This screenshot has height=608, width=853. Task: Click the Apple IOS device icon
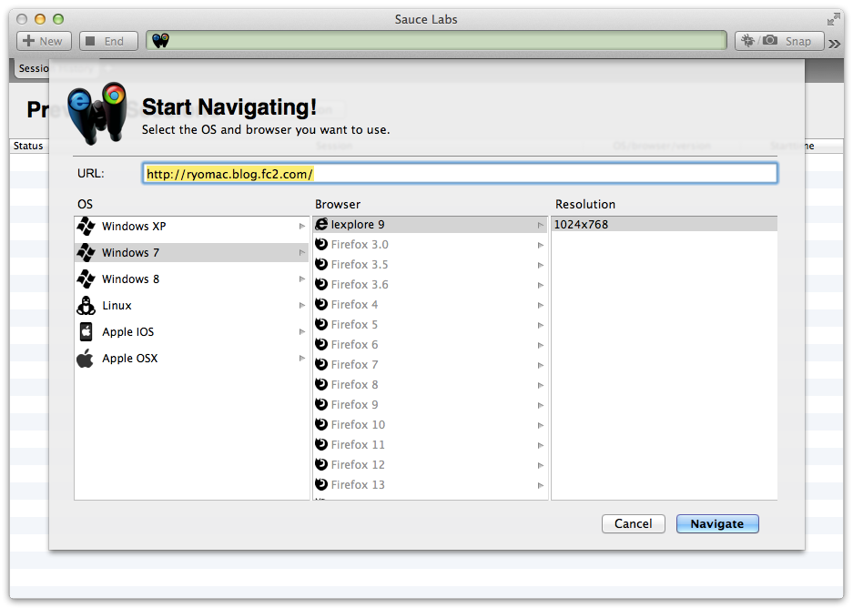86,331
